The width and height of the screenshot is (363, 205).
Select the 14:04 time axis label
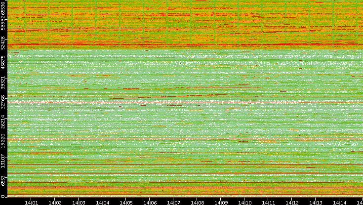coord(102,203)
